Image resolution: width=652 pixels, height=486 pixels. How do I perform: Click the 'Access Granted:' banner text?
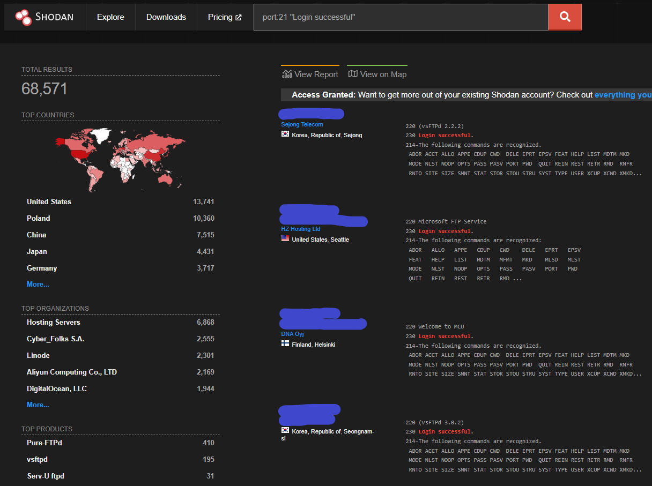pyautogui.click(x=323, y=95)
